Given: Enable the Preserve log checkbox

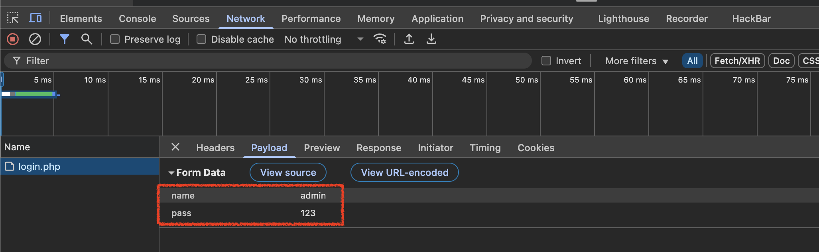Looking at the screenshot, I should point(115,39).
